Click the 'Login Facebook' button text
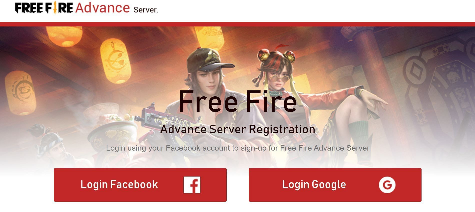 coord(119,185)
